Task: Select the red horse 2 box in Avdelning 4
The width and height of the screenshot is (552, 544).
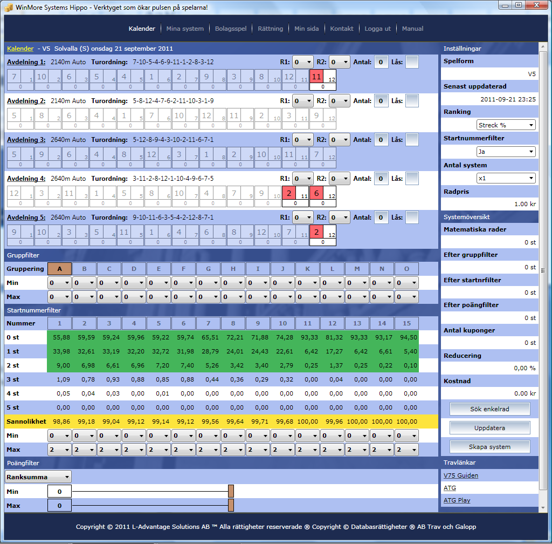Action: 295,196
